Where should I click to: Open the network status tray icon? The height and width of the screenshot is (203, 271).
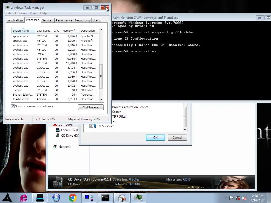238,198
